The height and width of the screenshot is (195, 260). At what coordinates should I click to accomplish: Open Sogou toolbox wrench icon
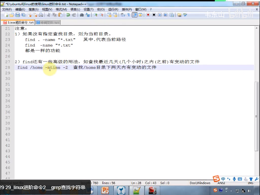(x=257, y=179)
